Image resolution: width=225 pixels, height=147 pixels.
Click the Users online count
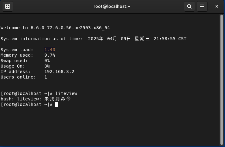click(46, 77)
